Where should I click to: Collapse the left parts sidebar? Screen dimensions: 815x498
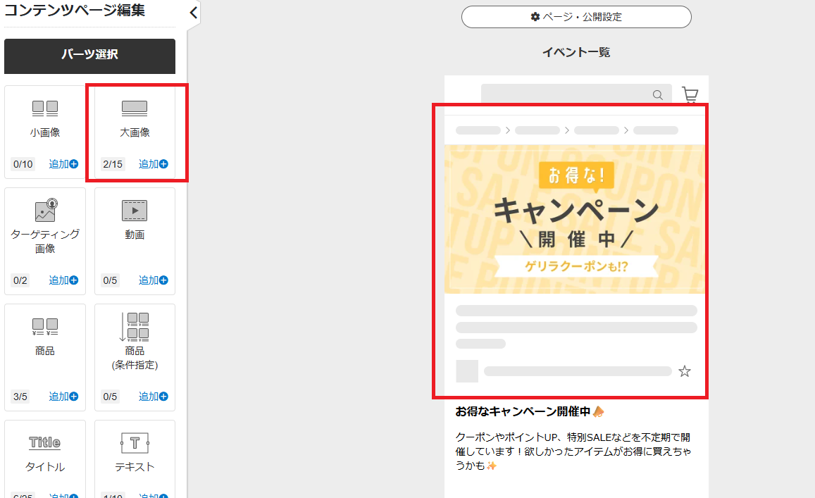[x=194, y=13]
